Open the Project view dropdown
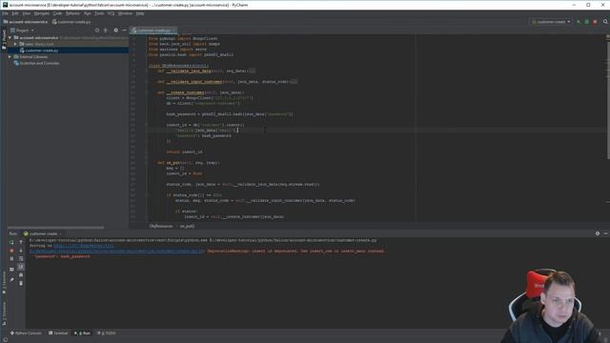The image size is (610, 343). pos(22,30)
